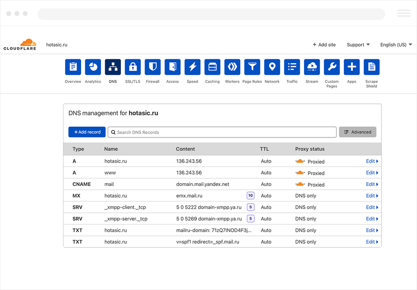Image resolution: width=417 pixels, height=290 pixels.
Task: Toggle the proxied cloud for hotasic.ru A record
Action: 300,161
